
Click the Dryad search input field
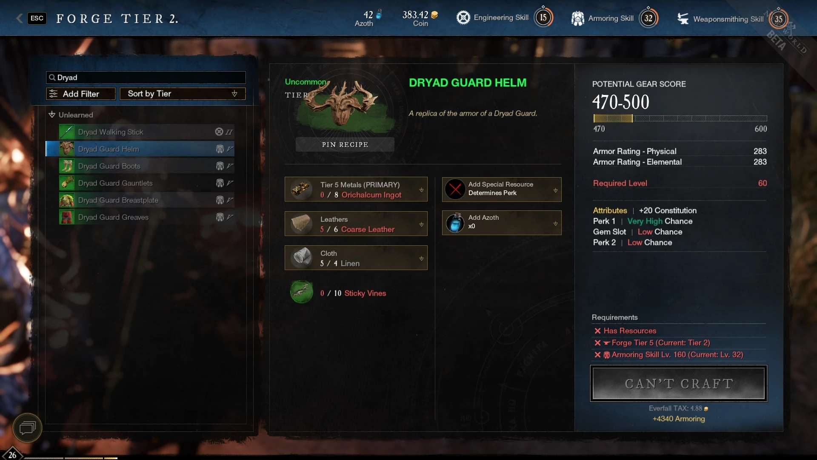pyautogui.click(x=146, y=78)
